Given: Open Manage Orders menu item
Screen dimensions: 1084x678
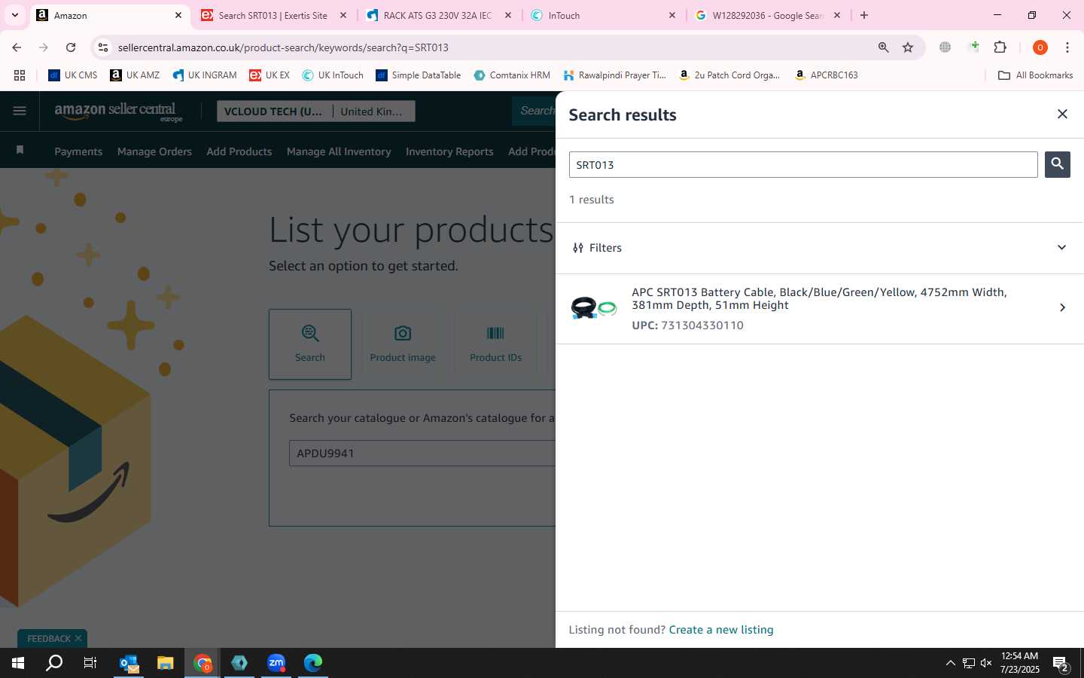Looking at the screenshot, I should pyautogui.click(x=154, y=151).
